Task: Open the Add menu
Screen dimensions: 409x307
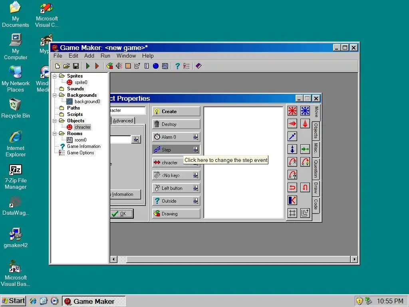Action: tap(89, 56)
